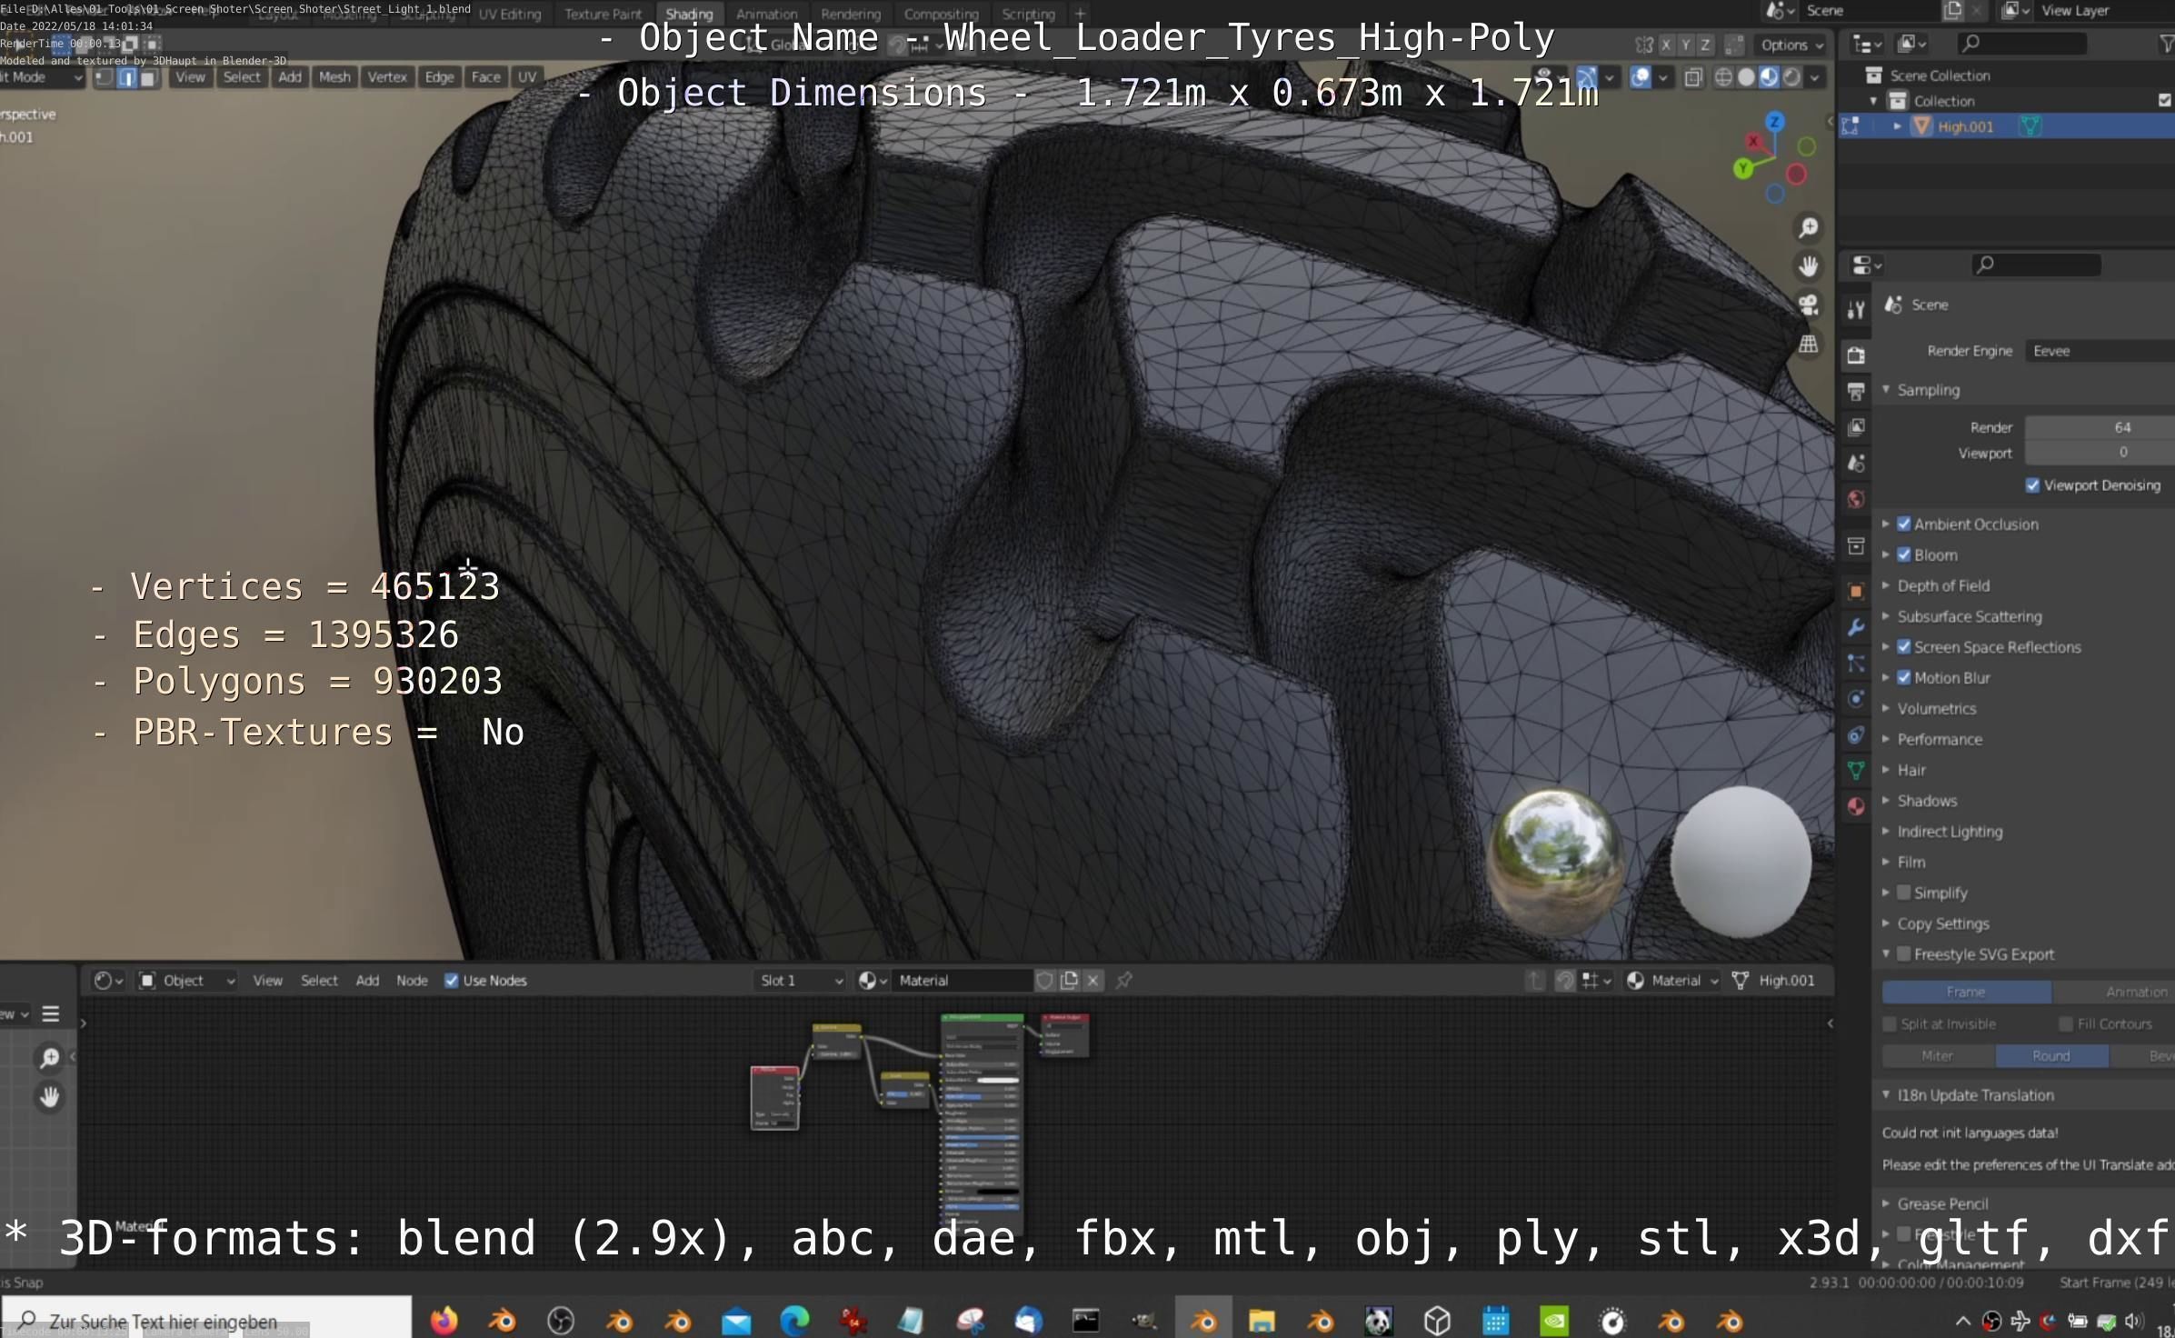Open the Tool properties tab icon

point(1856,310)
